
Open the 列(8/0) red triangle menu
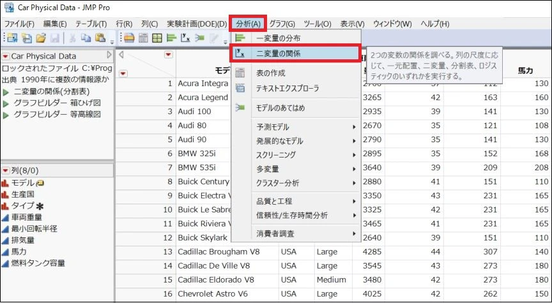point(6,171)
